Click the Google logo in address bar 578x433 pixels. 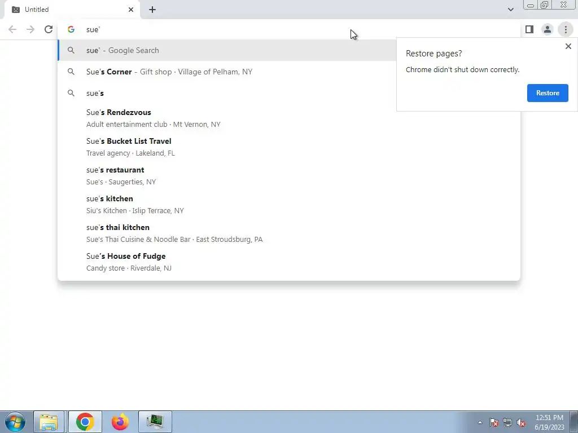tap(71, 29)
